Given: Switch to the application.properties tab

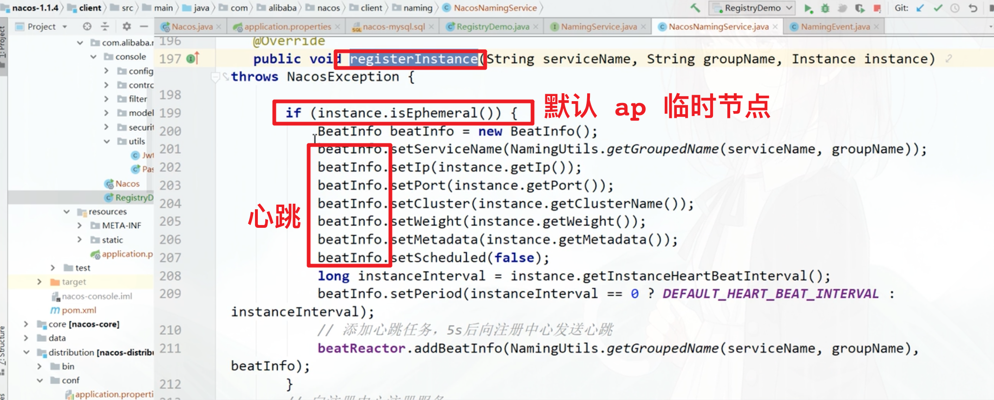Looking at the screenshot, I should pyautogui.click(x=287, y=27).
